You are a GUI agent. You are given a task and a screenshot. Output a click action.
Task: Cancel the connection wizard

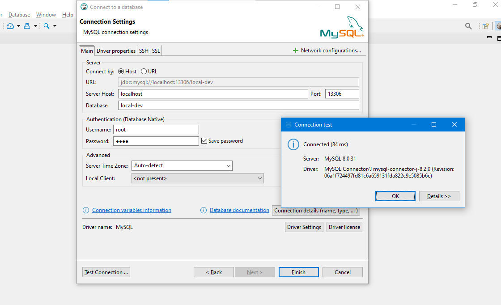tap(343, 272)
